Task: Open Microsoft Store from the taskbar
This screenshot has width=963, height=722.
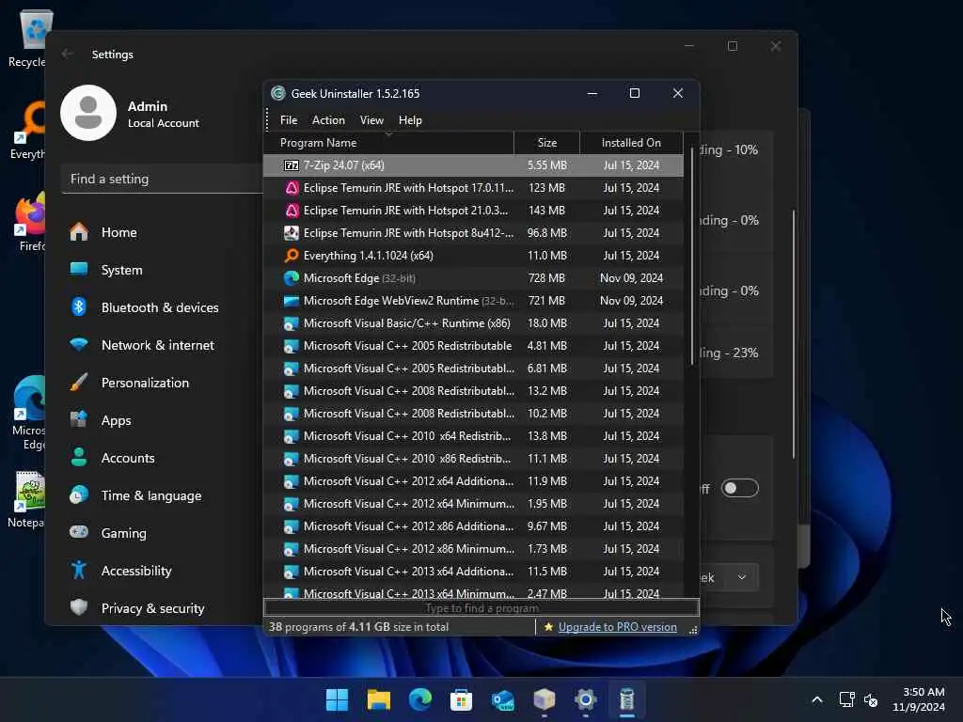Action: (461, 699)
